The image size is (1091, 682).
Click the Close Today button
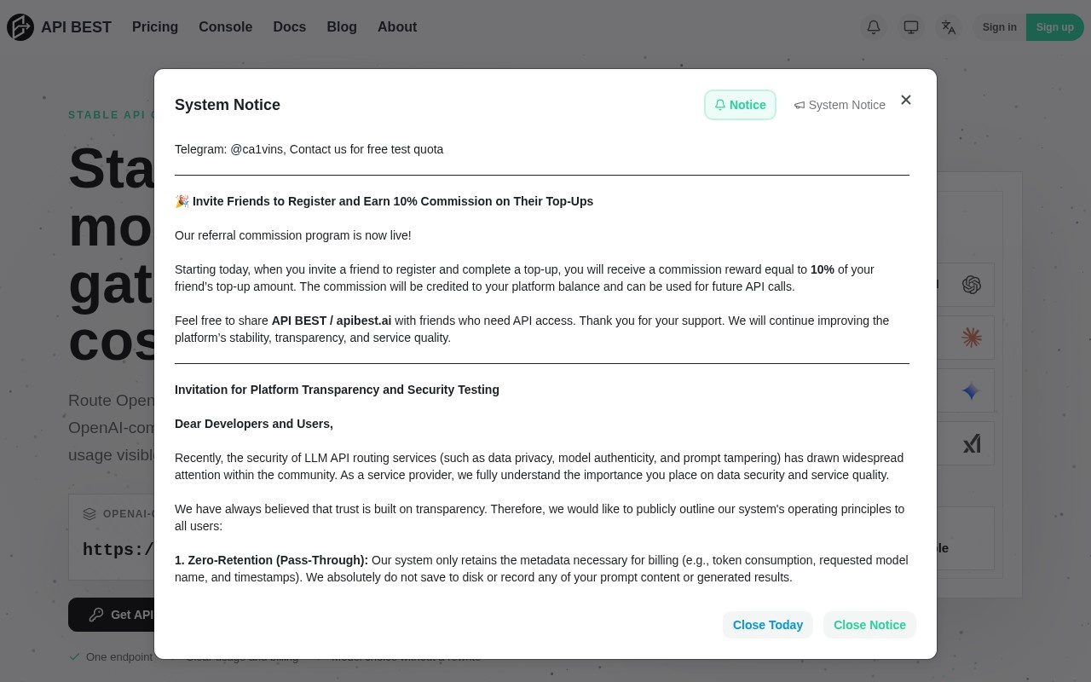768,625
